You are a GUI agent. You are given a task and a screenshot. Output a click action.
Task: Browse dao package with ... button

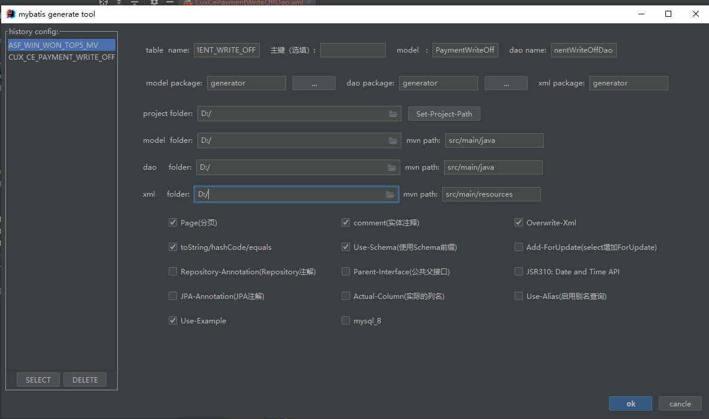[x=506, y=84]
